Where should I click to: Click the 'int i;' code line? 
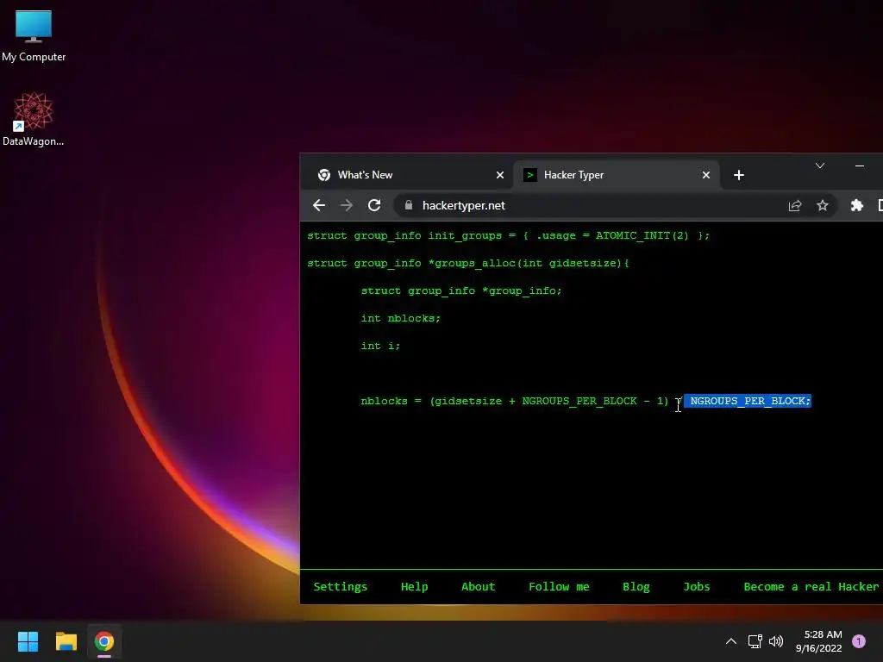380,346
